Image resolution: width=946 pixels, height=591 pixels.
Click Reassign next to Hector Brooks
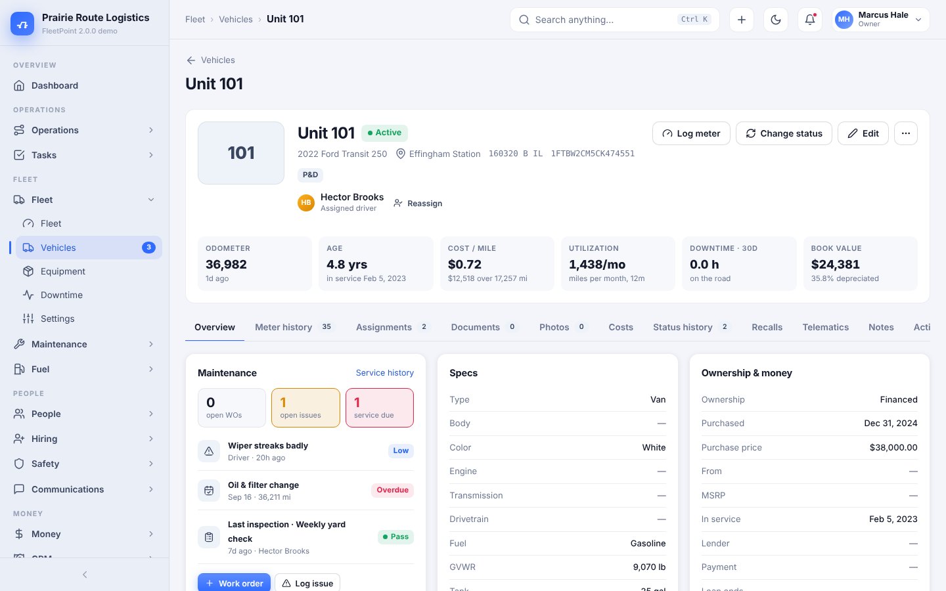pos(418,204)
